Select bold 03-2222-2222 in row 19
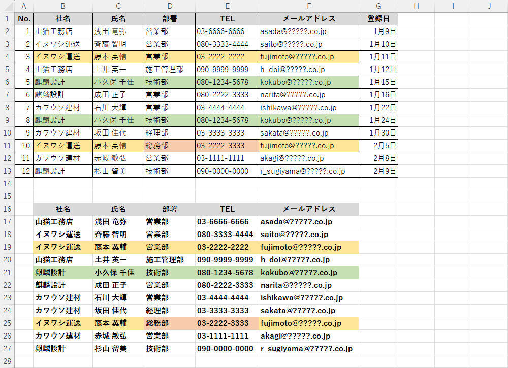 (x=227, y=247)
